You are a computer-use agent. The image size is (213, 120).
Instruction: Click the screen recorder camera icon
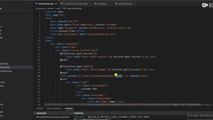[205, 5]
